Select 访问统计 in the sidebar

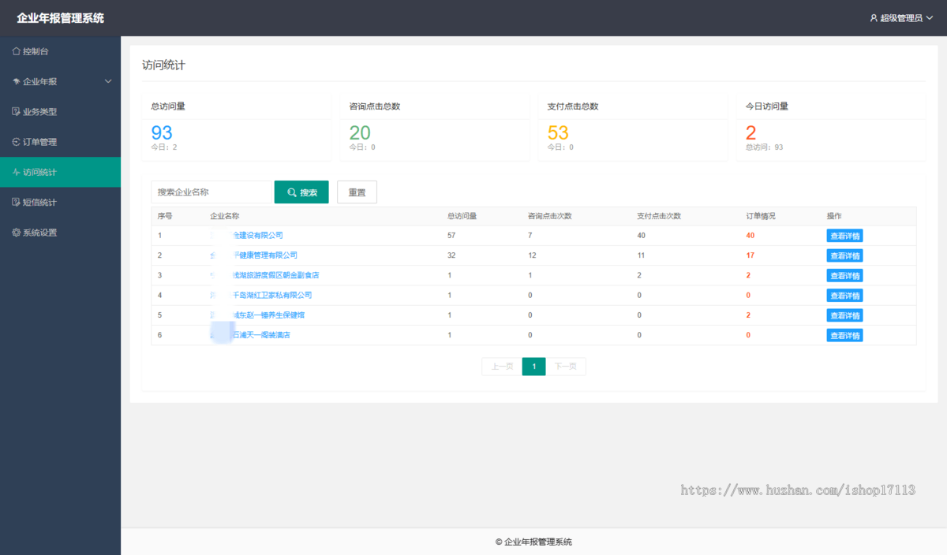pos(60,172)
